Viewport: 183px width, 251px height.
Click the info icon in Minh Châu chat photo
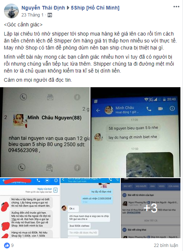click(x=172, y=108)
